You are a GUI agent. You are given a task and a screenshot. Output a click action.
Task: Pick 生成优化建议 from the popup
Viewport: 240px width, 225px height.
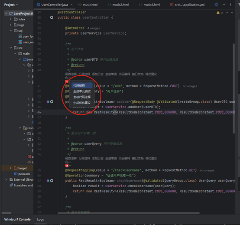[x=82, y=103]
